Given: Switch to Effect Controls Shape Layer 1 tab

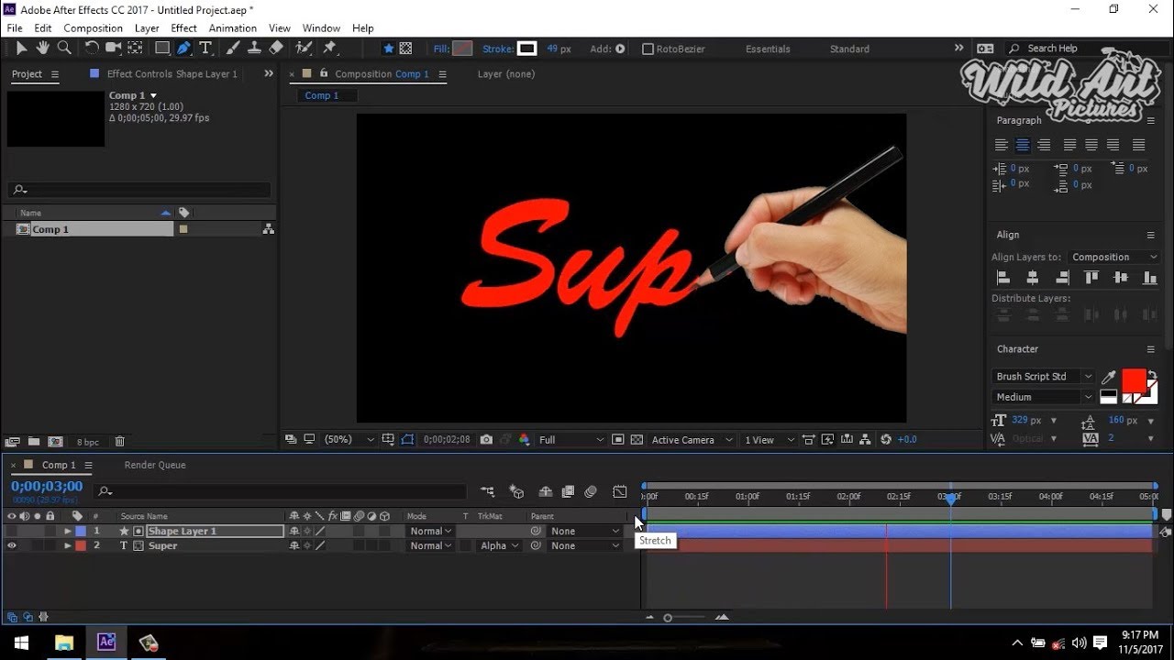Looking at the screenshot, I should (172, 74).
